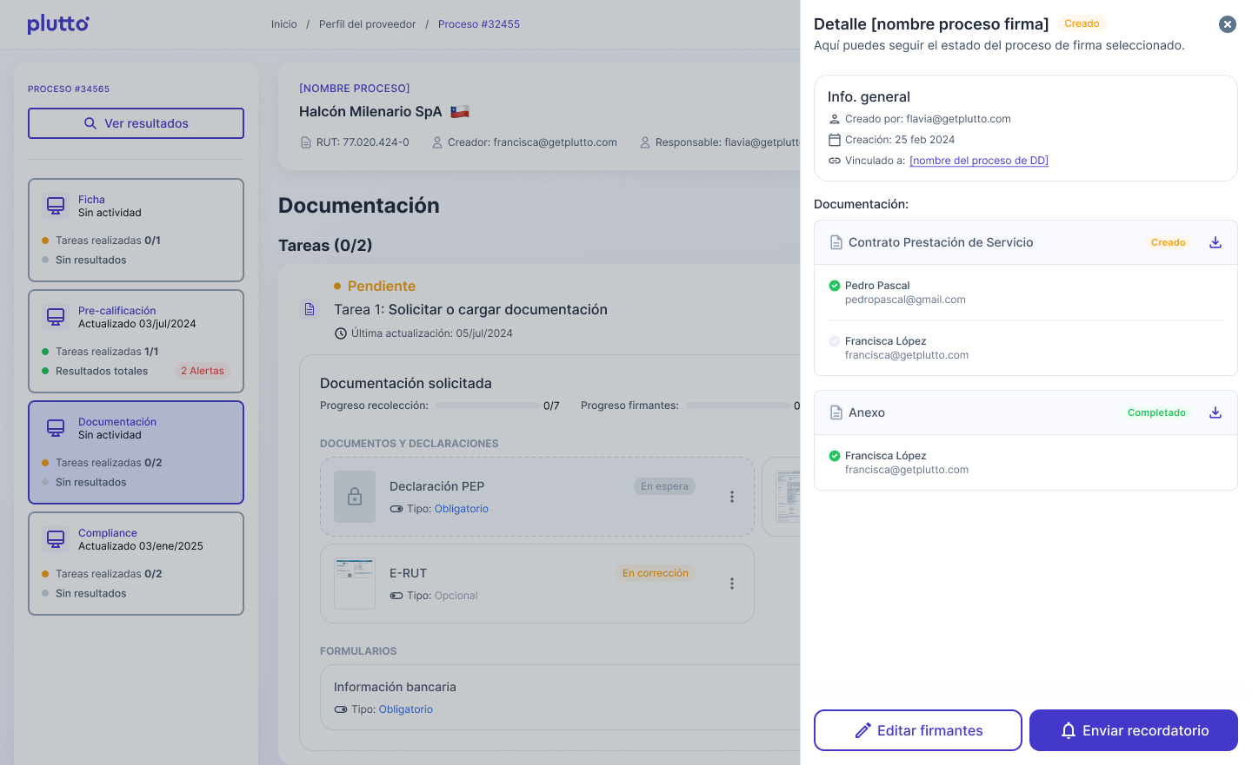Screen dimensions: 1252x765
Task: Select the Compliance step card
Action: click(136, 564)
